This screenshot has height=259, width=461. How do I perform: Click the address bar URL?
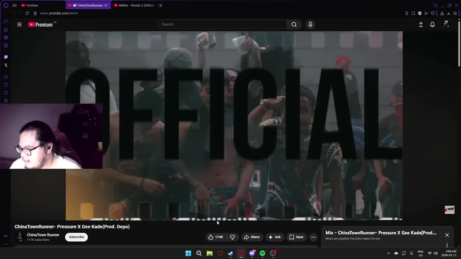tap(59, 13)
